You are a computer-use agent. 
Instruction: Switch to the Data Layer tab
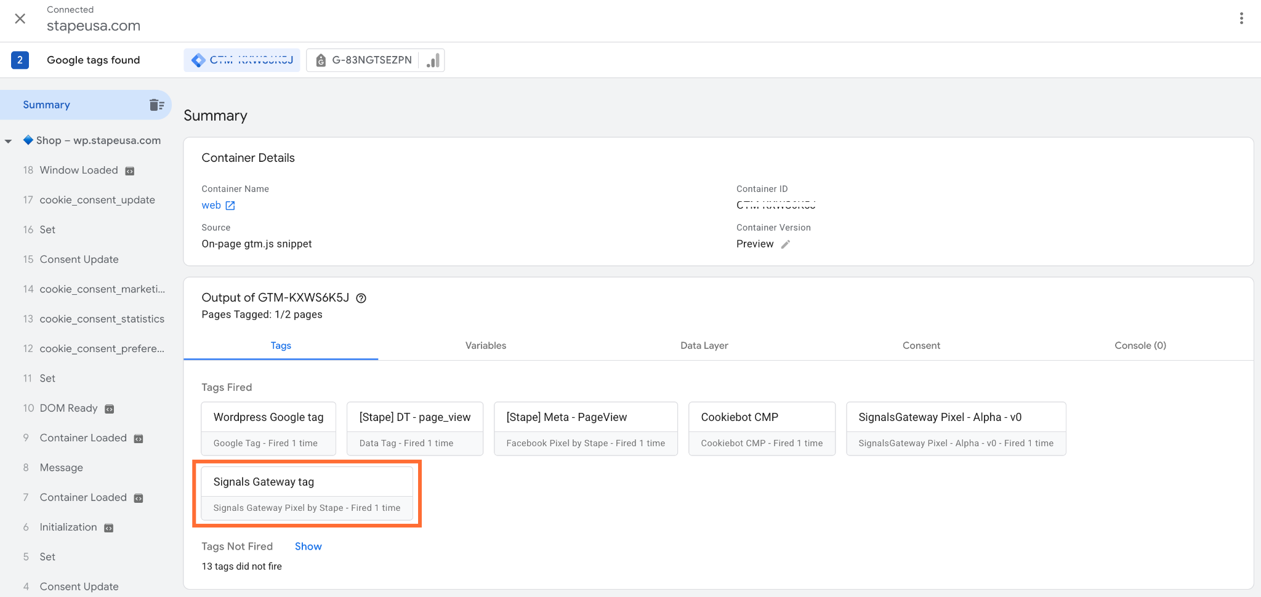click(x=704, y=346)
